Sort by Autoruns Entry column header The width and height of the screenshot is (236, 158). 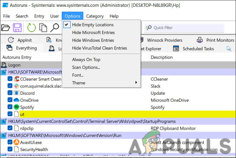click(x=17, y=57)
